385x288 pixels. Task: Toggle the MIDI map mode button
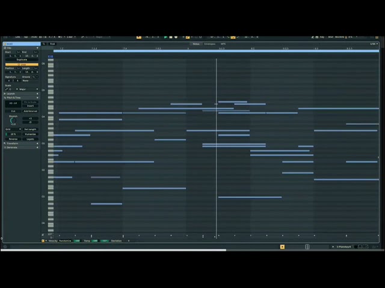click(331, 37)
